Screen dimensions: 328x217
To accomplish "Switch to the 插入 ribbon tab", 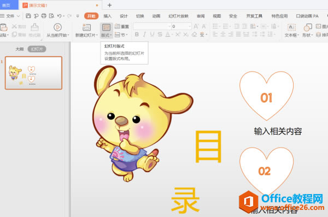I will point(107,16).
